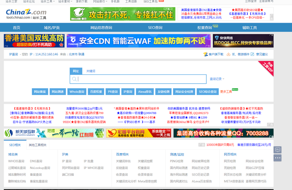Image resolution: width=292 pixels, height=190 pixels.
Task: Click the 网站测速 button
Action: click(x=58, y=92)
